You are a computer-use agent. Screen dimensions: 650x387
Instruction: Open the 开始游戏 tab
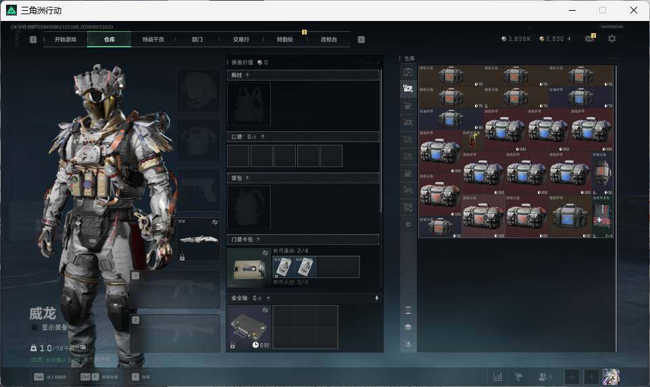(x=66, y=39)
